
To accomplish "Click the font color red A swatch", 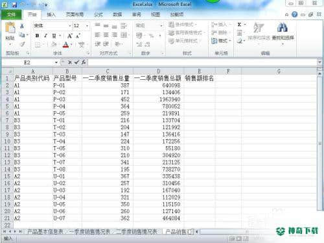I will pyautogui.click(x=65, y=45).
